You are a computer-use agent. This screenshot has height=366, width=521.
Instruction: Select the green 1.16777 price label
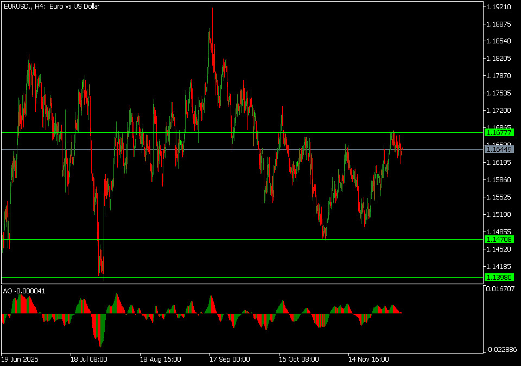click(x=498, y=132)
